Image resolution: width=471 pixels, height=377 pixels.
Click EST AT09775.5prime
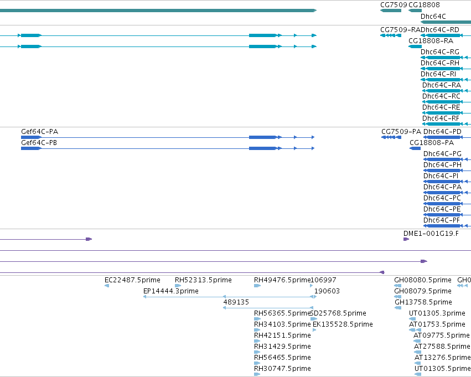point(442,335)
